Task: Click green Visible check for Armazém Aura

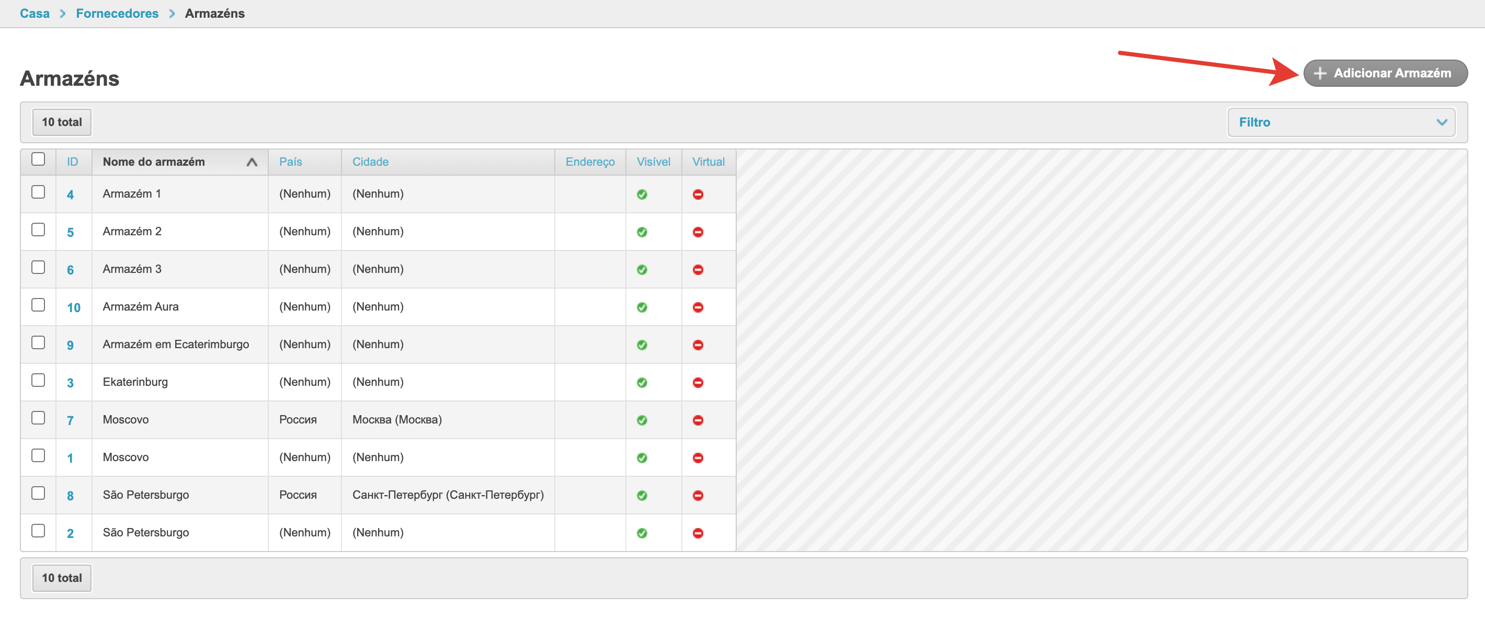Action: [x=642, y=308]
